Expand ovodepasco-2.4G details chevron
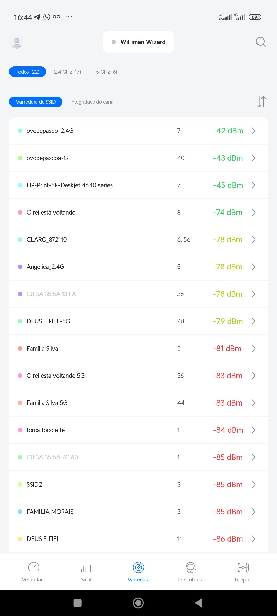Image resolution: width=277 pixels, height=616 pixels. [253, 131]
